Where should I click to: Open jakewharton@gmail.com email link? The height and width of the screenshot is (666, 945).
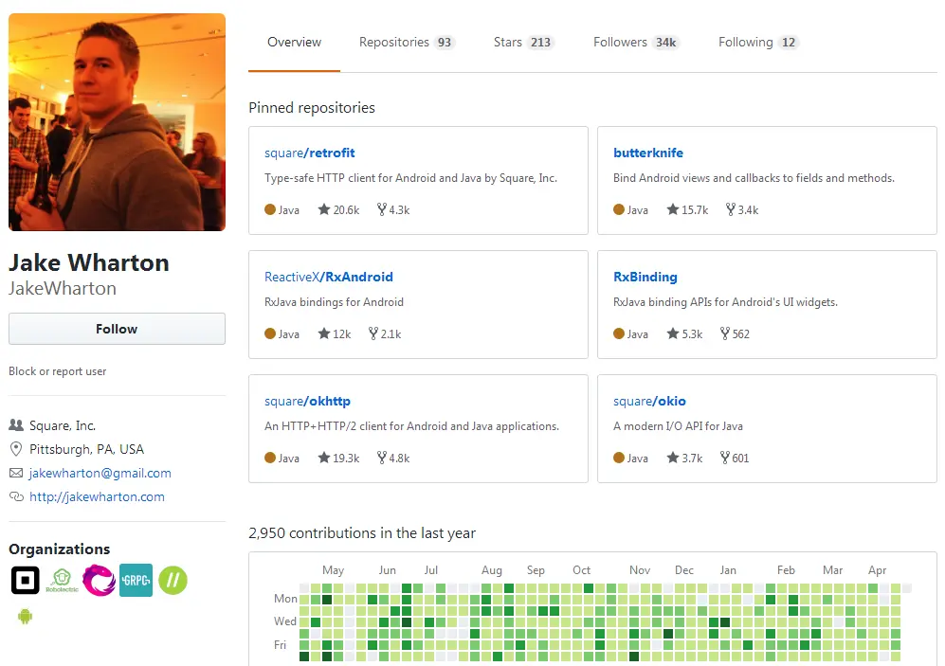[100, 473]
